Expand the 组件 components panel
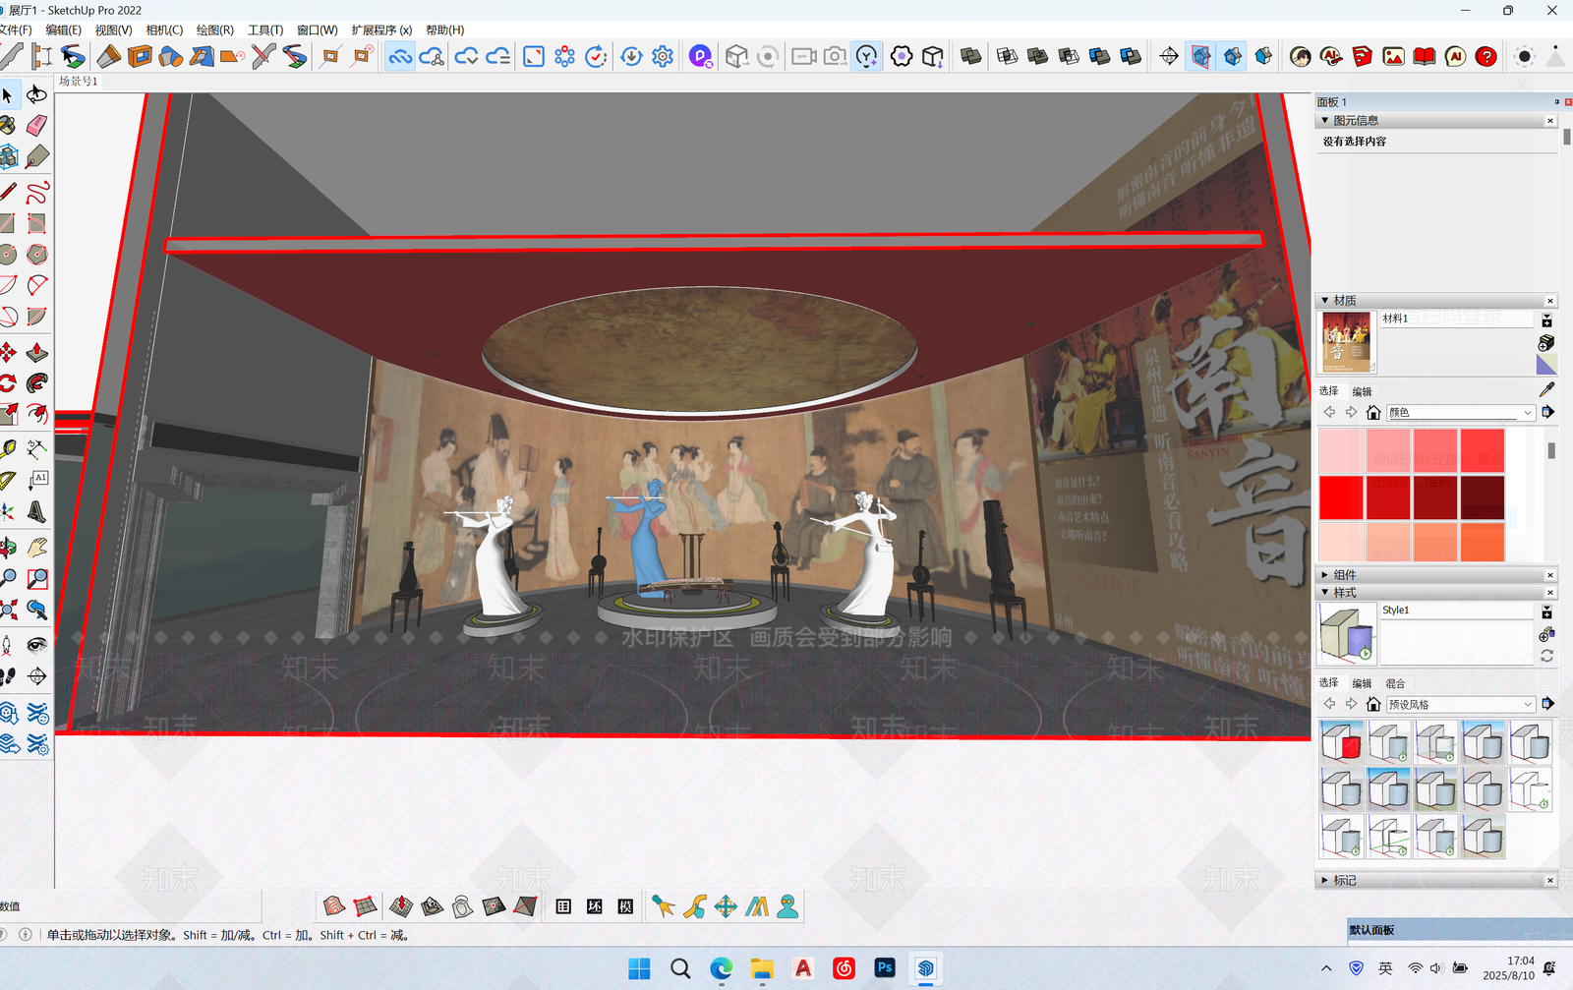The image size is (1573, 990). tap(1325, 574)
